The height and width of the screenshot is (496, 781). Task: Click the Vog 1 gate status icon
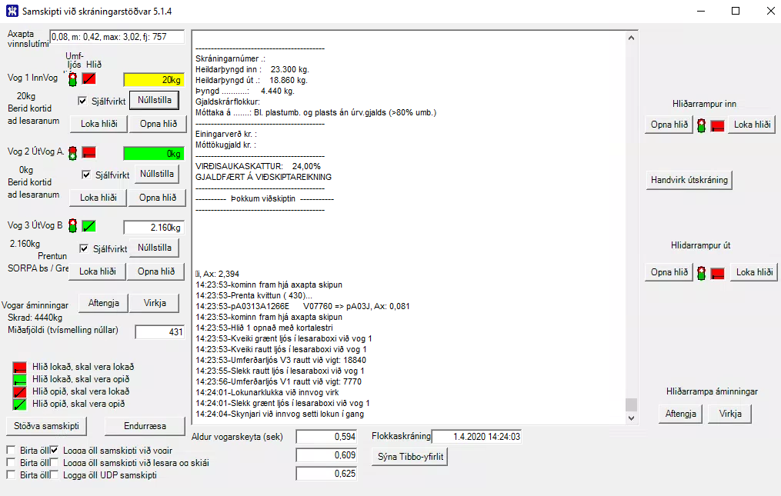[90, 79]
